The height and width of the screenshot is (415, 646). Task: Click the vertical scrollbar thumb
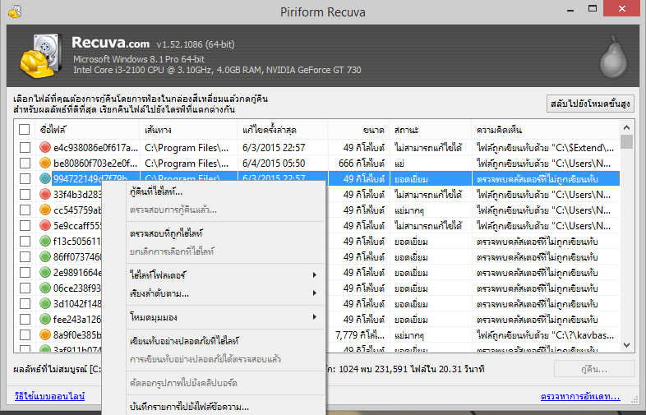pyautogui.click(x=626, y=141)
